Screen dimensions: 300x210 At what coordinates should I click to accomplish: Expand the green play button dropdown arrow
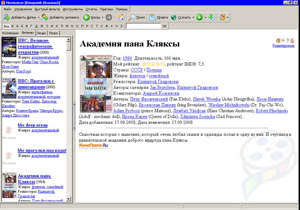(205, 17)
